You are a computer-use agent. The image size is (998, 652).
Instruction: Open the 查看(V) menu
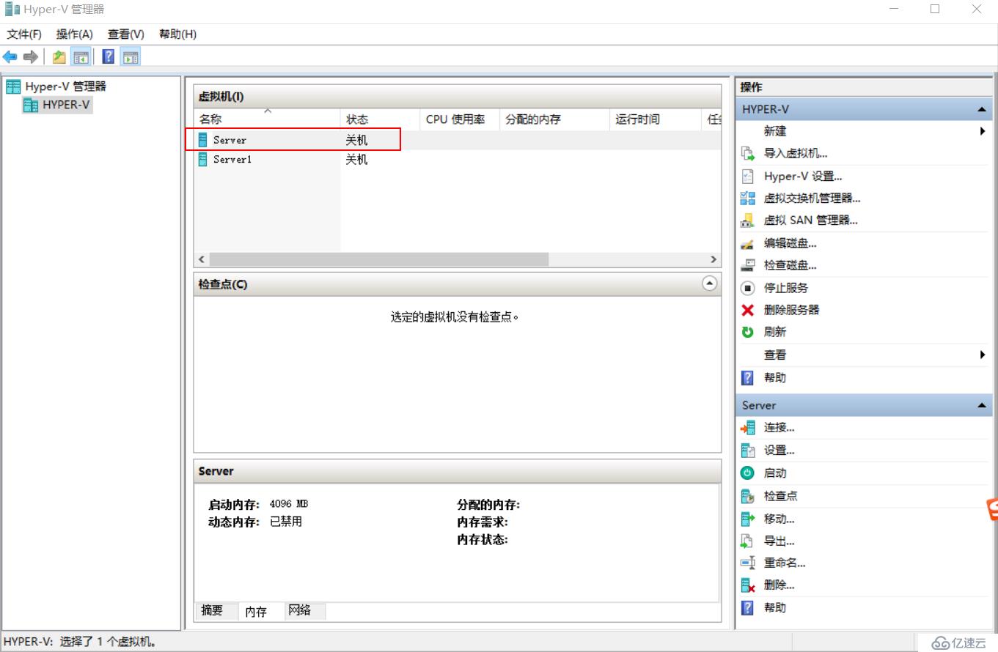click(126, 34)
